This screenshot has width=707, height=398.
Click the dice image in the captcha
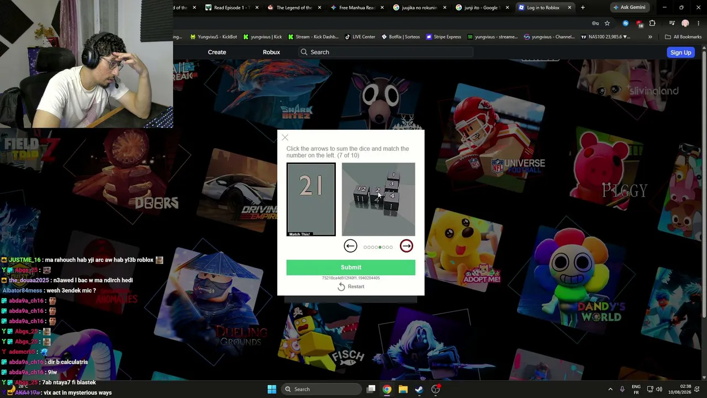[378, 200]
